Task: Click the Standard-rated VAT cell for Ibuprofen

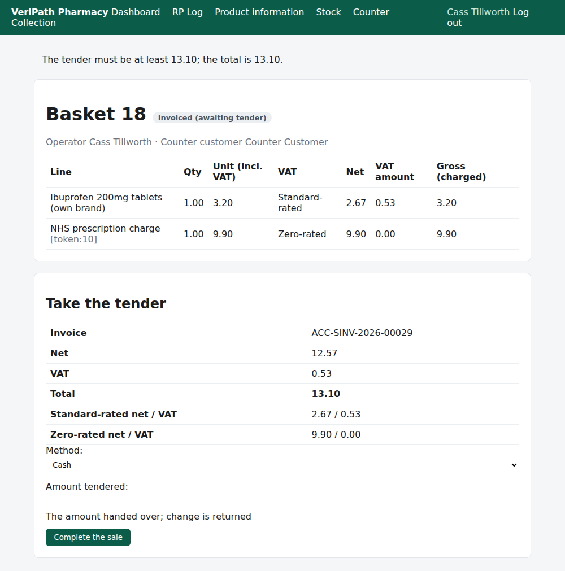Action: [x=300, y=203]
